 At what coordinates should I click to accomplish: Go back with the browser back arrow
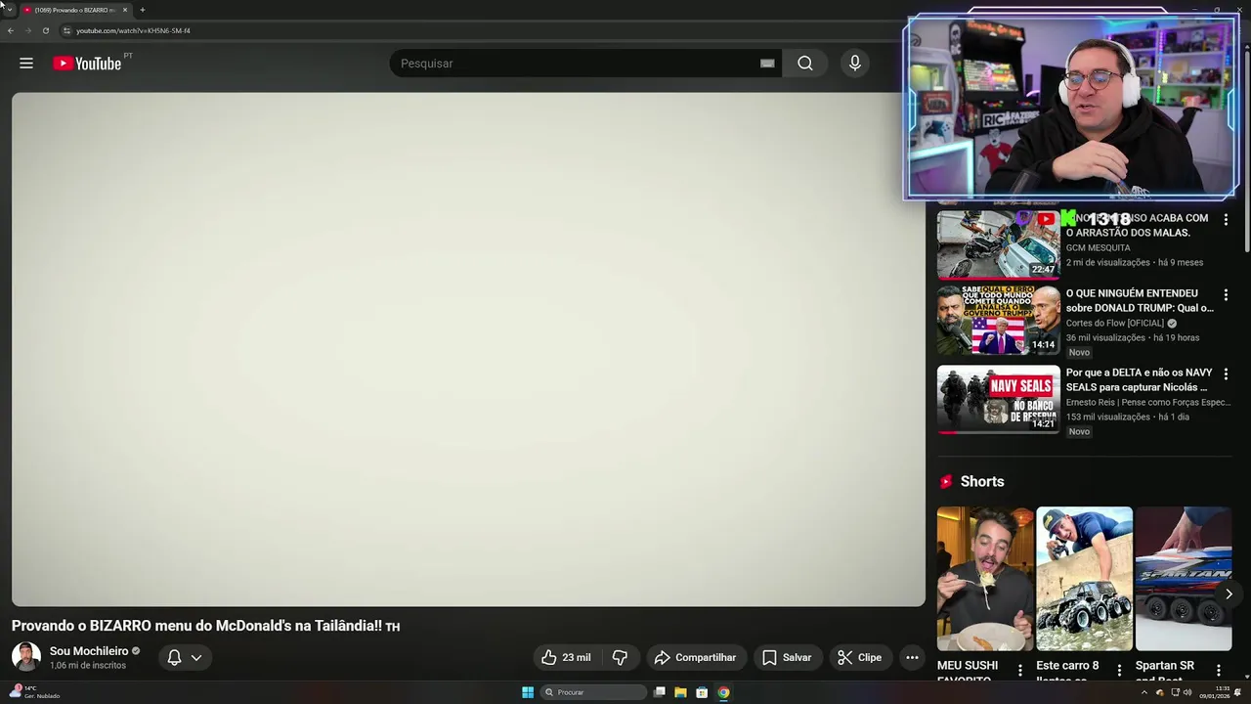tap(11, 30)
